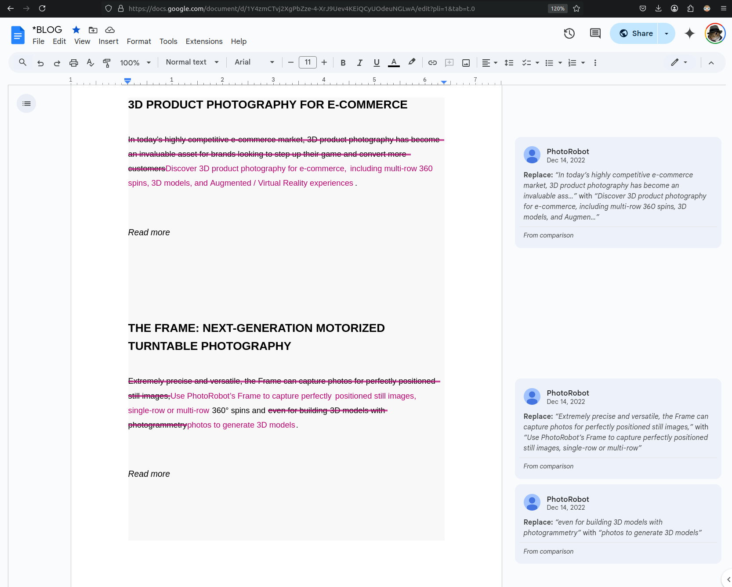Open numbered list options arrow

583,63
